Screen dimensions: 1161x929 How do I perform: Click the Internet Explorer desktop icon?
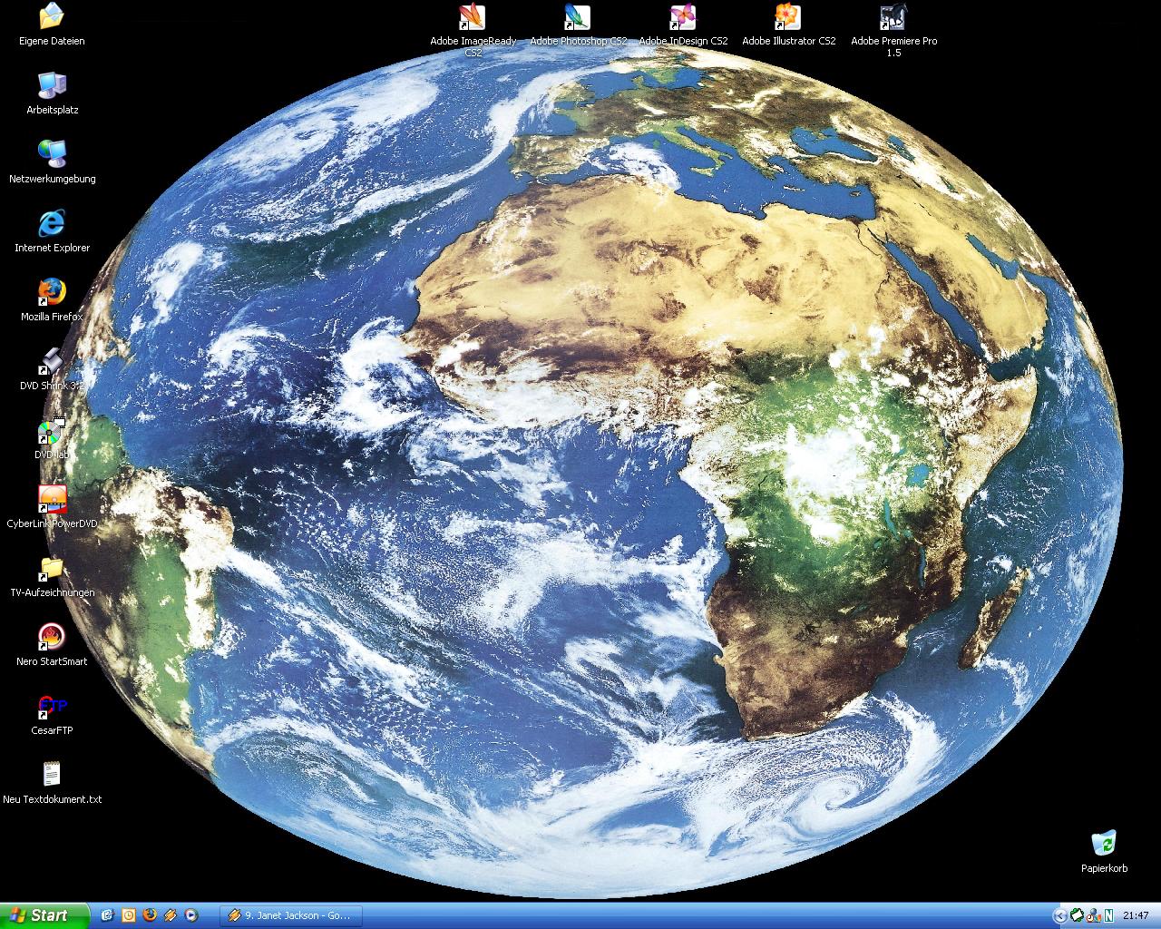coord(52,224)
